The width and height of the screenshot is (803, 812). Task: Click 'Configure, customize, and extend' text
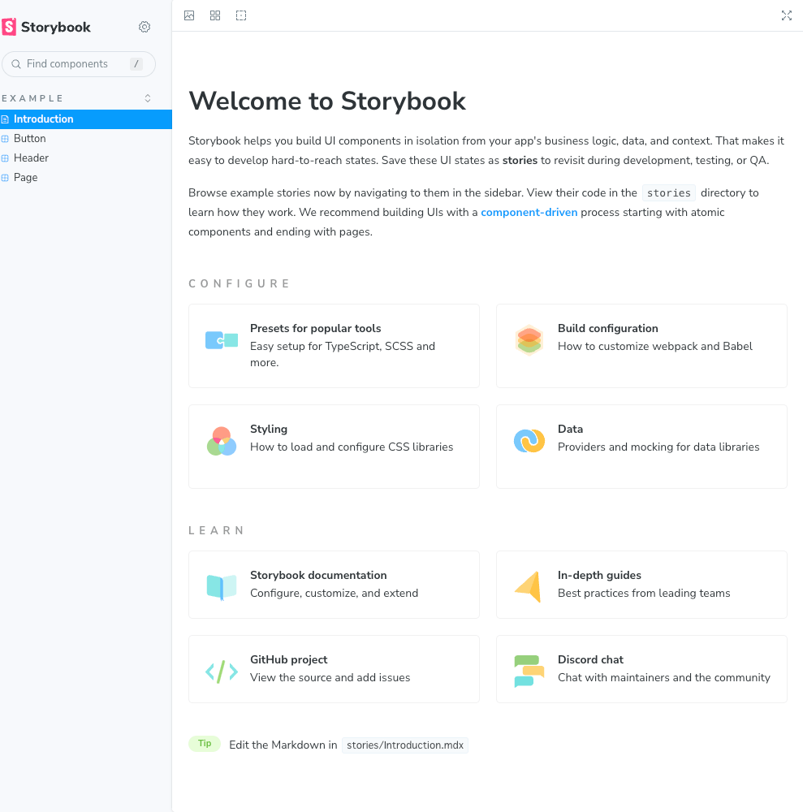pyautogui.click(x=334, y=594)
